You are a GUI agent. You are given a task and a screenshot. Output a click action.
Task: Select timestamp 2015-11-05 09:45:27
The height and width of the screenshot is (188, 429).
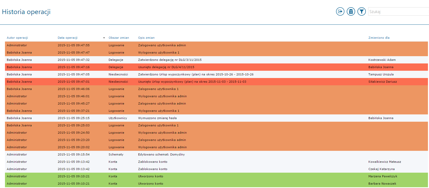[x=74, y=103]
